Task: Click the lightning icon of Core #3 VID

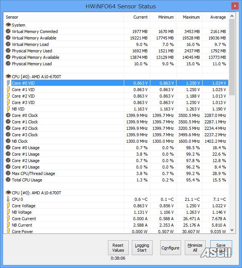Action: click(x=8, y=102)
